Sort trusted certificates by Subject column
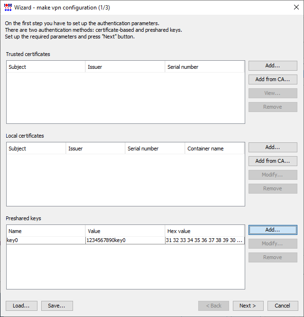Viewport: 304px width, 317px height. click(46, 67)
